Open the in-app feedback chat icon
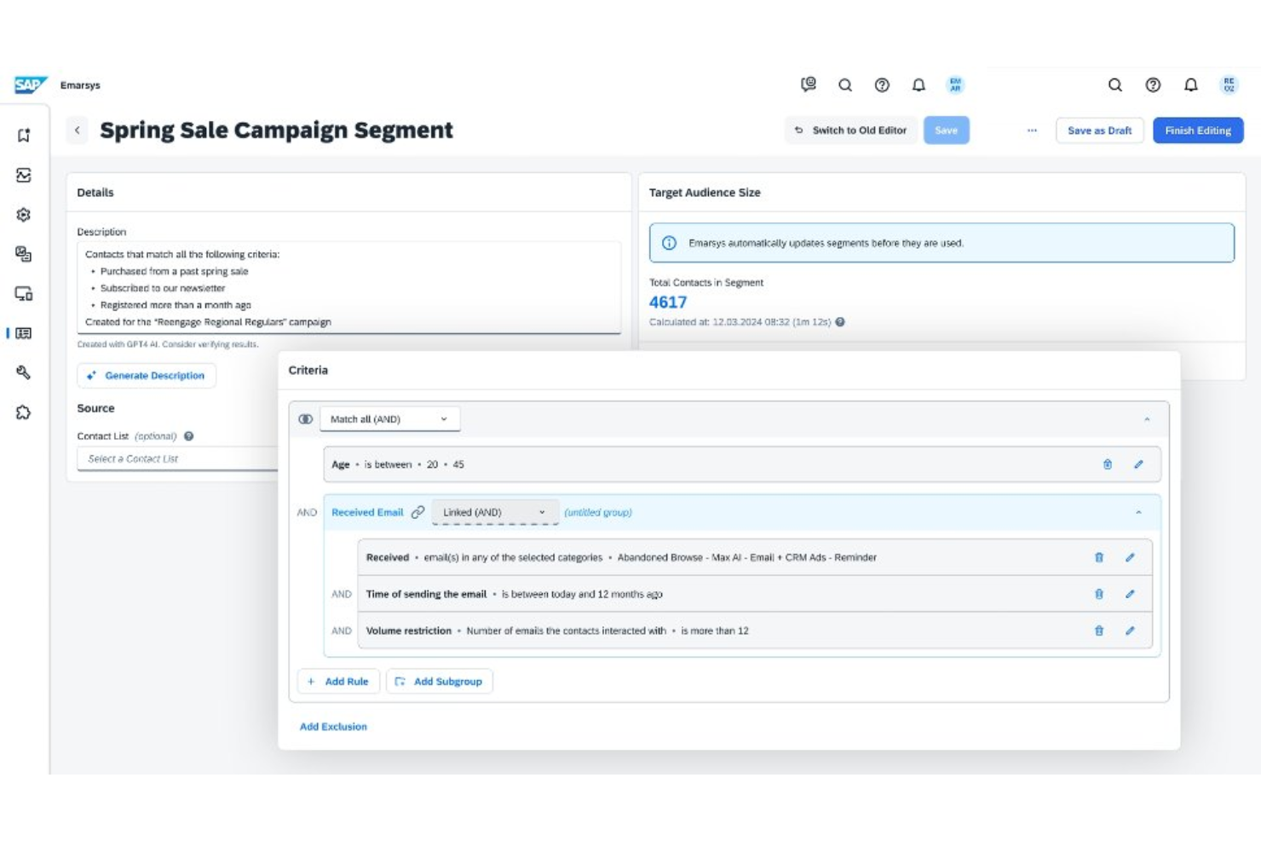 pyautogui.click(x=809, y=85)
